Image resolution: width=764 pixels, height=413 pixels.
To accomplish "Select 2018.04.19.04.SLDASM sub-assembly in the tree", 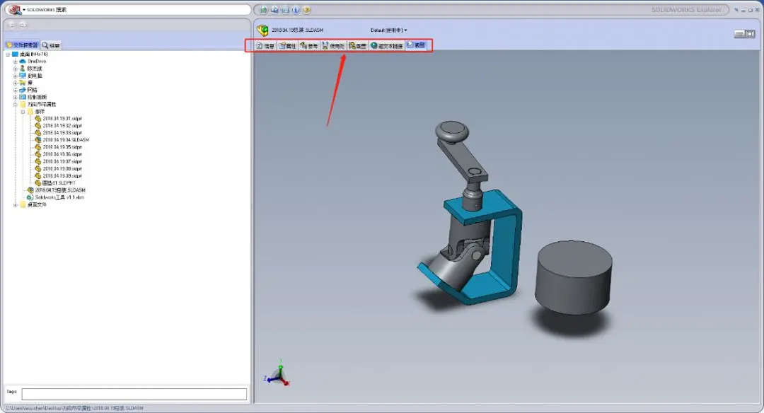I will (65, 140).
